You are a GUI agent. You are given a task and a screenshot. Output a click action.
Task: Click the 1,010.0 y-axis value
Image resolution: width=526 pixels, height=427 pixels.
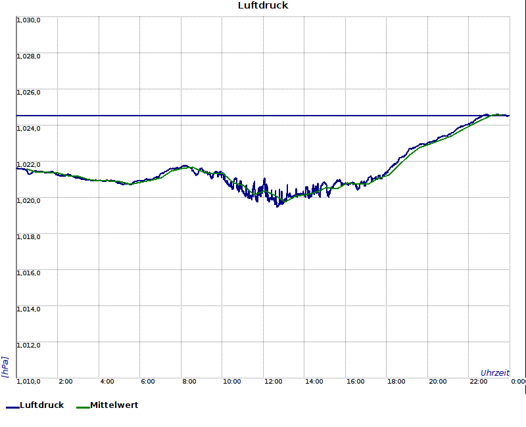28,382
